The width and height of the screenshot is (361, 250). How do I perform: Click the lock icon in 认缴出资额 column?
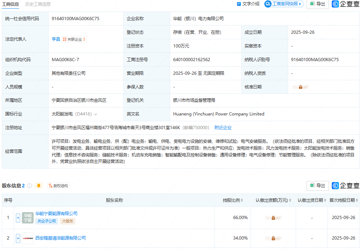(x=273, y=217)
